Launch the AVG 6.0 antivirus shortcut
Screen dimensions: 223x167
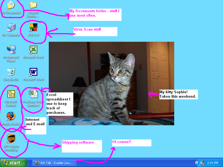tap(33, 30)
